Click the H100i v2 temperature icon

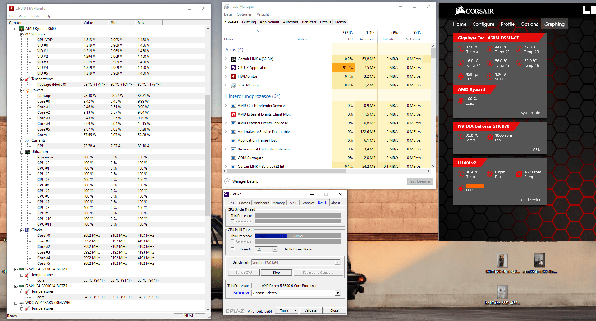(461, 174)
